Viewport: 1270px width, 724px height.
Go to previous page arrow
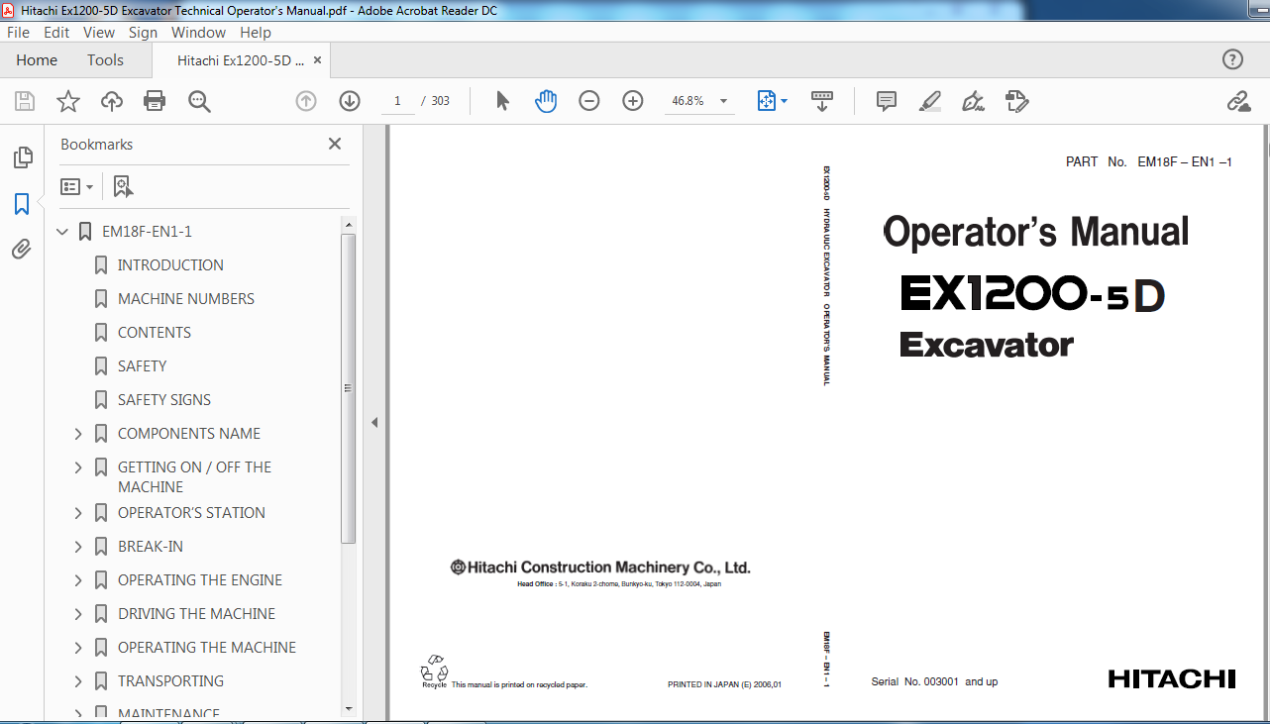pyautogui.click(x=306, y=101)
